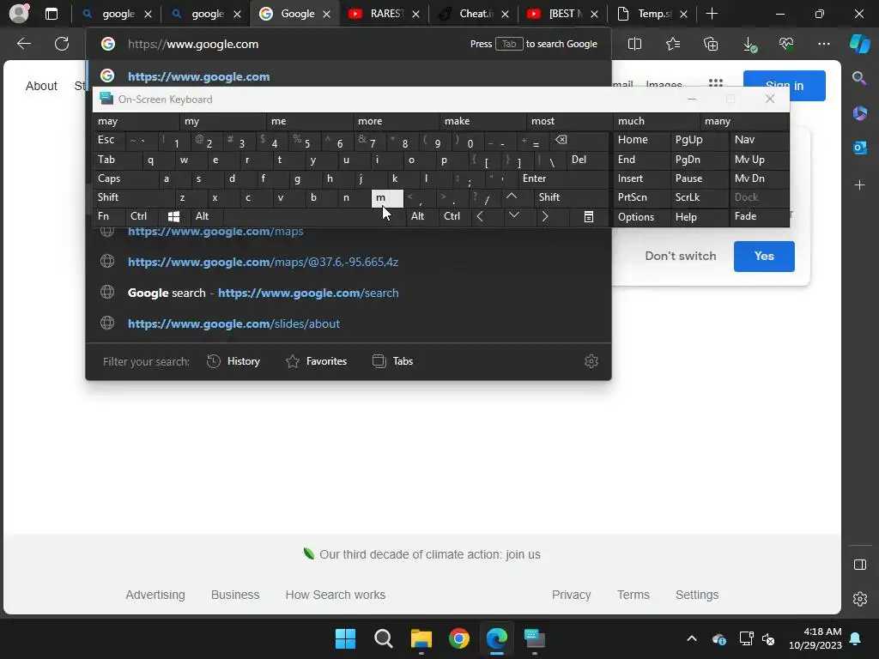
Task: Open the Collections toolbar icon
Action: pyautogui.click(x=710, y=44)
